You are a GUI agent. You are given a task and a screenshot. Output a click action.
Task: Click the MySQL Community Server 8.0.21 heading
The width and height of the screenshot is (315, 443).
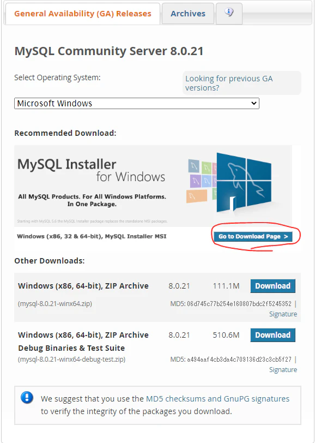tap(109, 51)
